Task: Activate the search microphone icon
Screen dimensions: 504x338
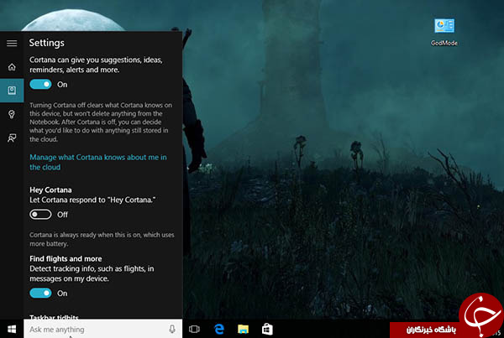Action: click(172, 329)
